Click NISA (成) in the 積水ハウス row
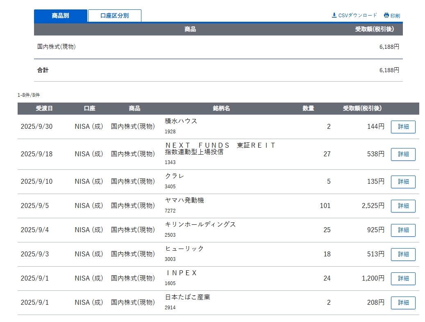This screenshot has width=425, height=322. [89, 126]
